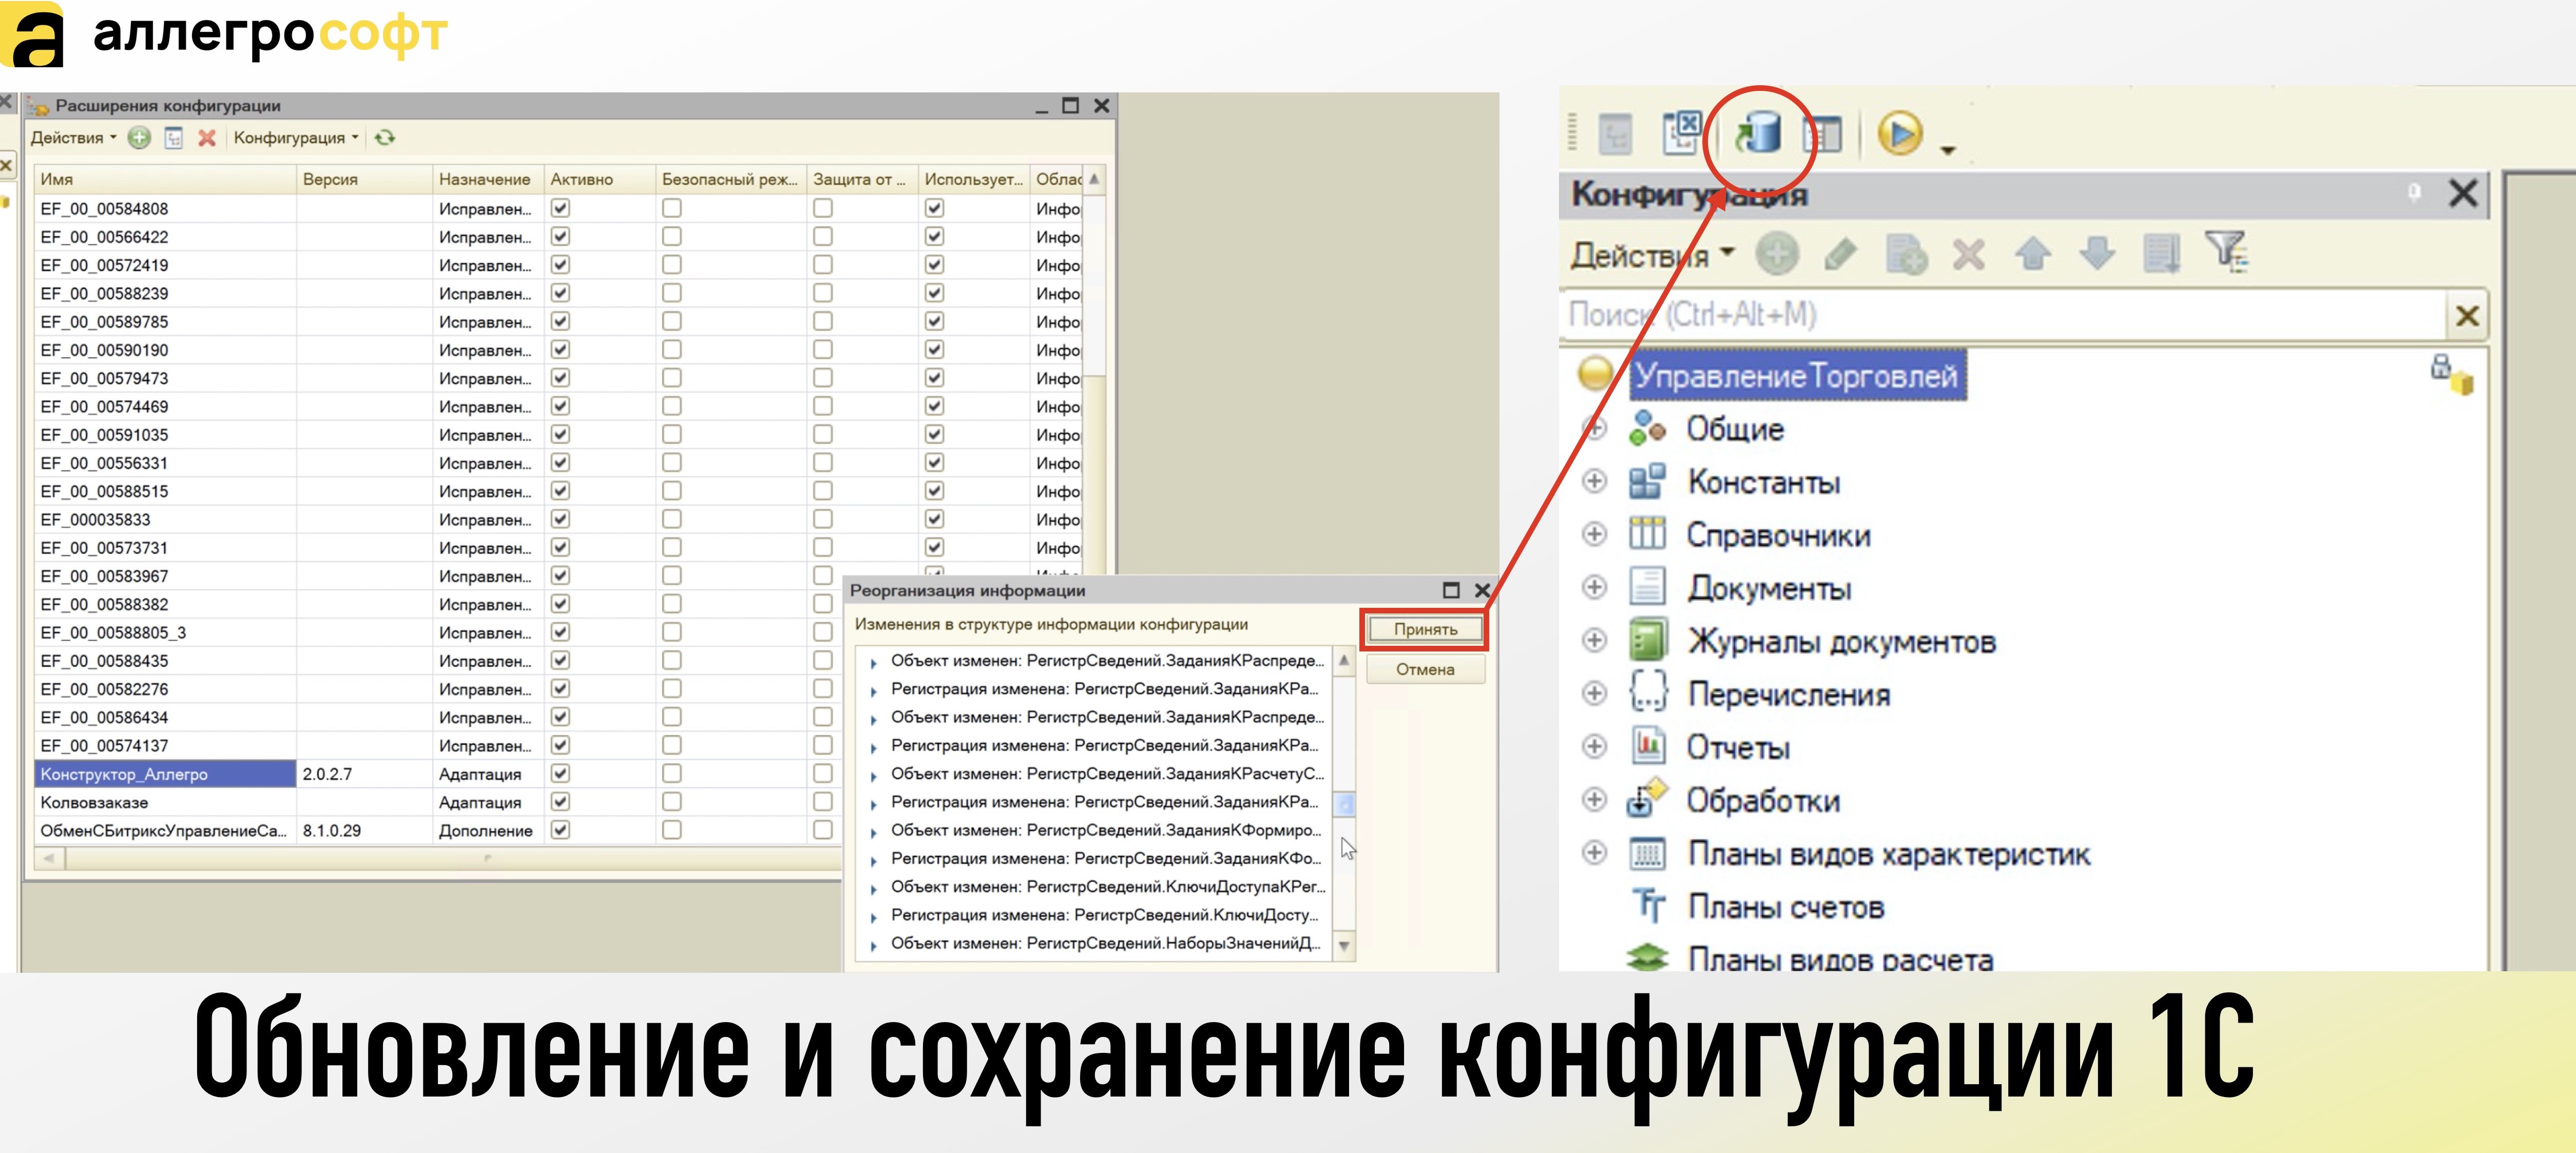Click the yellow Start debugging play icon

tap(1900, 133)
